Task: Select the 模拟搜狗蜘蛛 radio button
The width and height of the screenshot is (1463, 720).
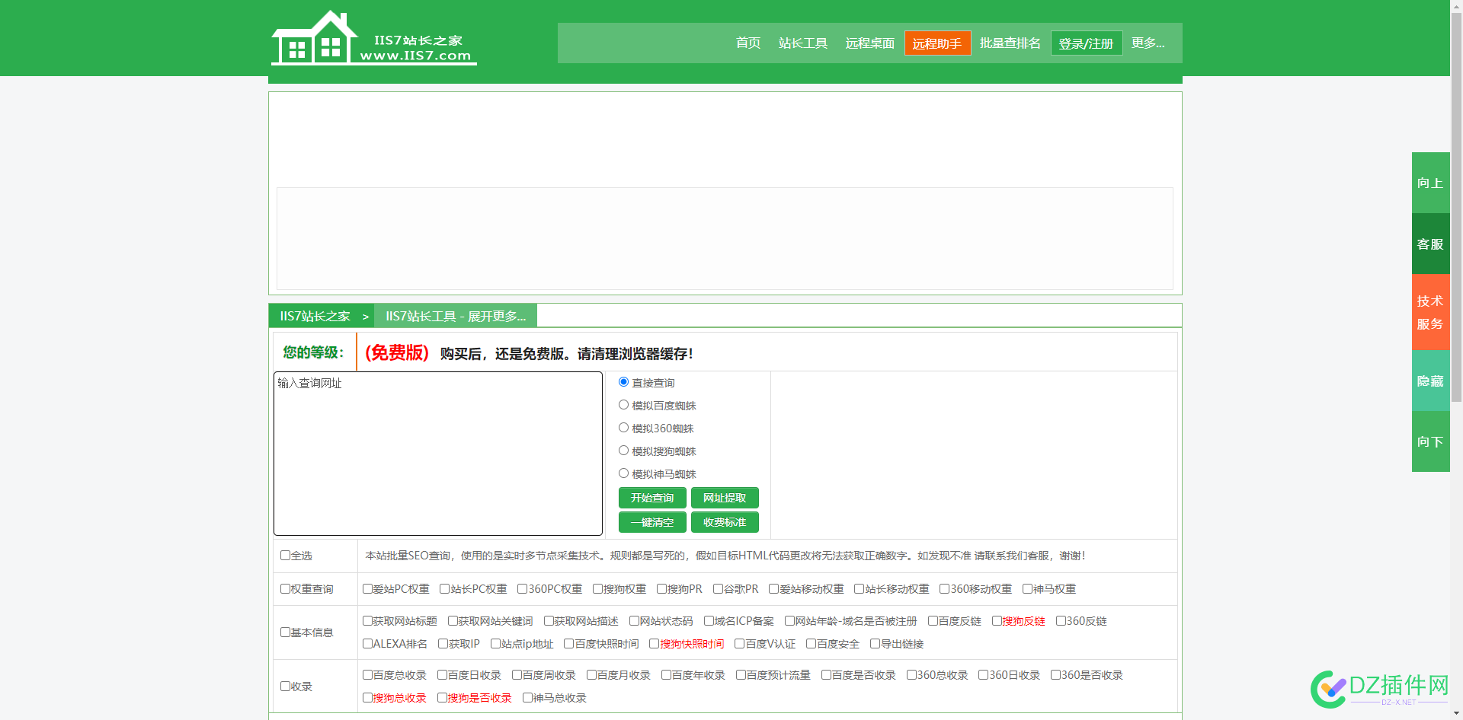Action: (x=623, y=451)
